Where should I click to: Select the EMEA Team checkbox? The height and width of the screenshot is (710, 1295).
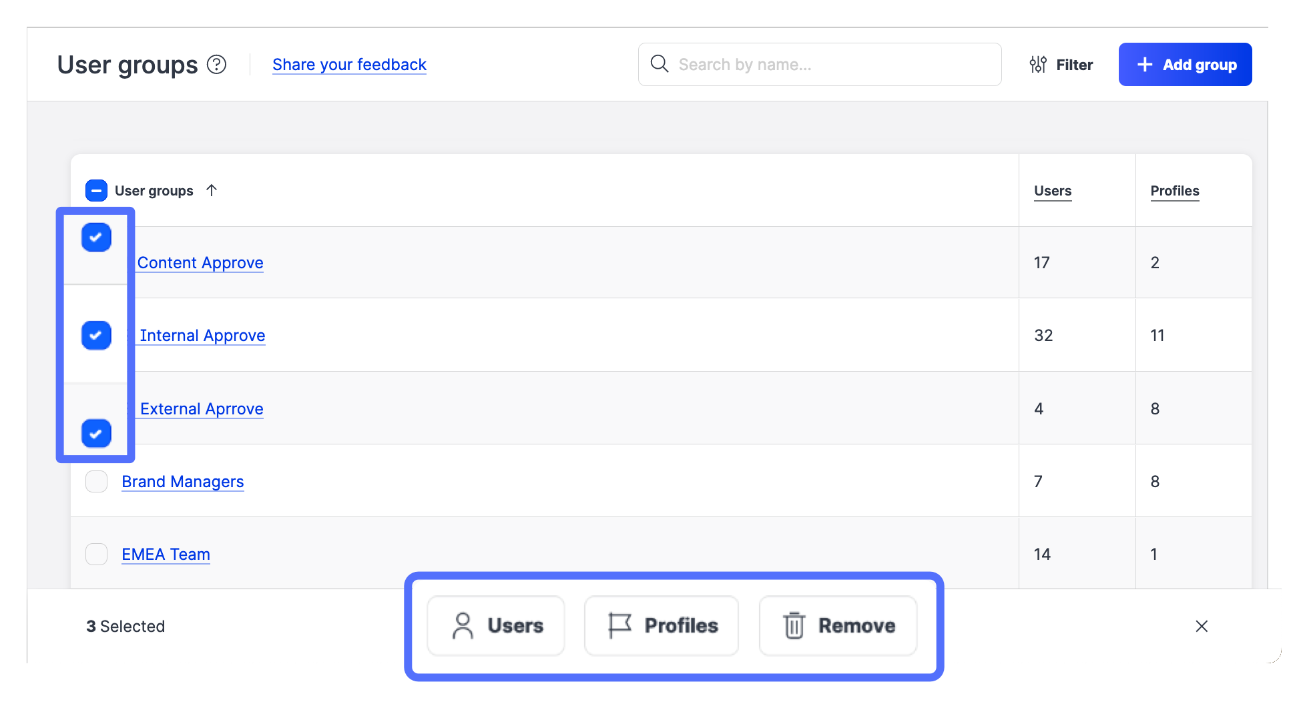tap(97, 554)
